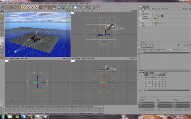Click the help question-mark pointer icon
Screen dimensions: 191x119
click(88, 7)
